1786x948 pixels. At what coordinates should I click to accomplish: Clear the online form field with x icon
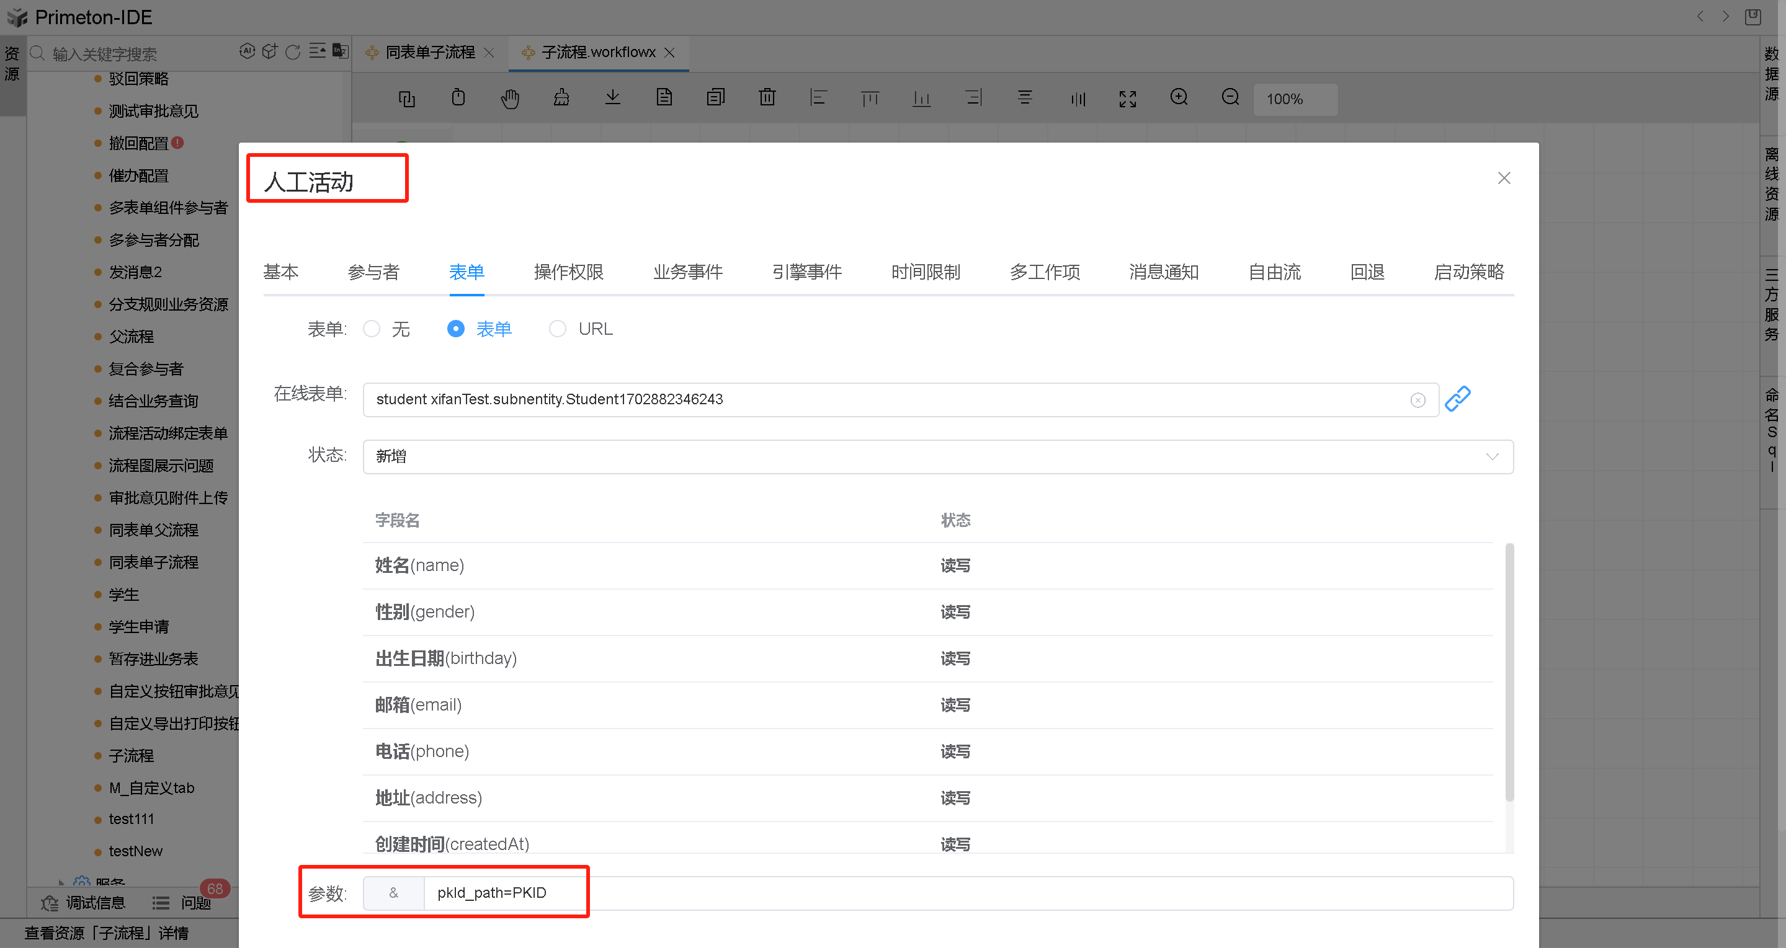click(x=1417, y=400)
